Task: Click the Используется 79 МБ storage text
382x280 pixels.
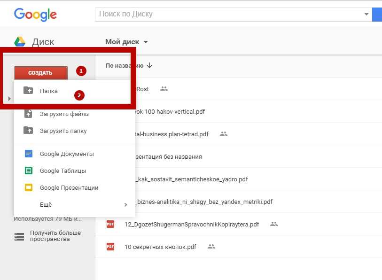Action: pyautogui.click(x=48, y=219)
